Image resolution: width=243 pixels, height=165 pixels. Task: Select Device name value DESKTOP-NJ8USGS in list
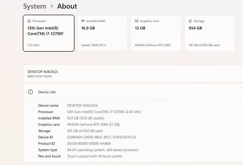[x=82, y=106]
